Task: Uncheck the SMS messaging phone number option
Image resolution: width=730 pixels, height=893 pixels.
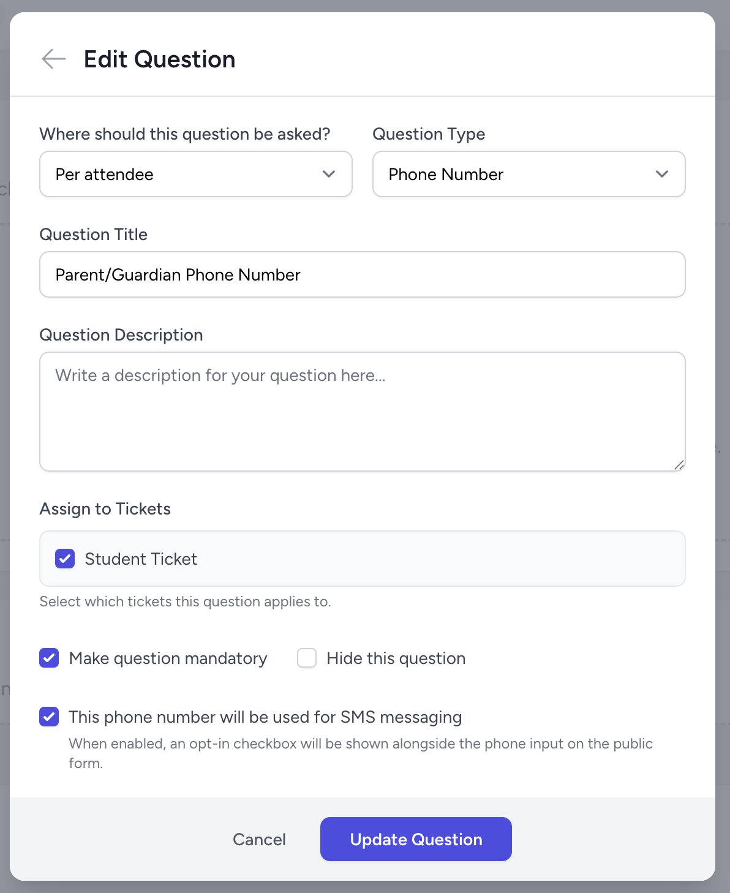Action: [x=48, y=717]
